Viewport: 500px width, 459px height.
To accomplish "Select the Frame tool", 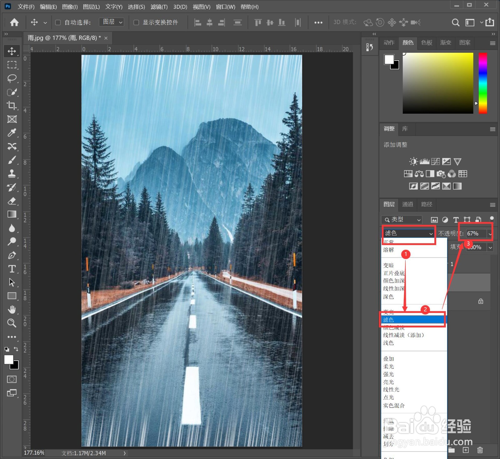I will coord(12,119).
